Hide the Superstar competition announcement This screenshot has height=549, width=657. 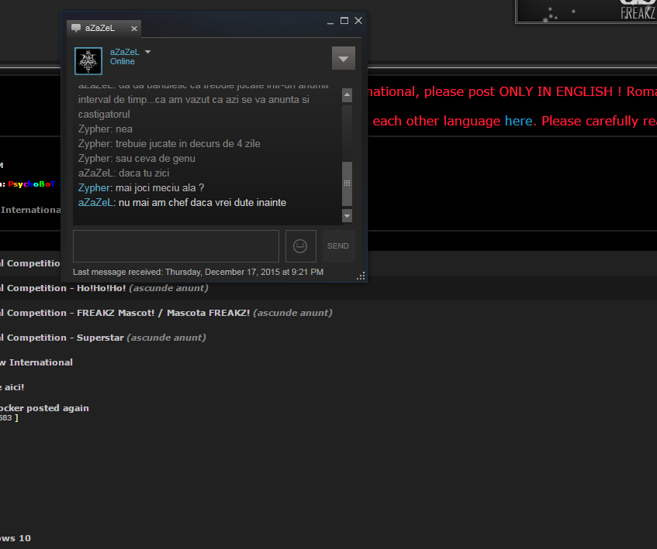click(x=166, y=338)
